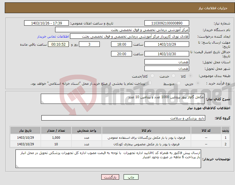
Task: Click the واحد شمارش column header
Action: 87,130
